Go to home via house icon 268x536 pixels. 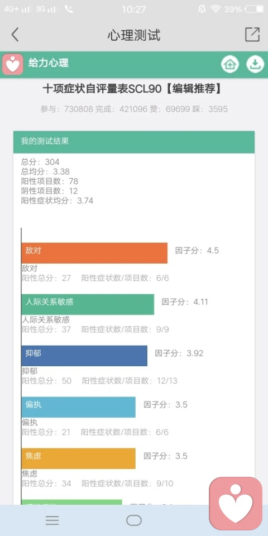pos(229,64)
